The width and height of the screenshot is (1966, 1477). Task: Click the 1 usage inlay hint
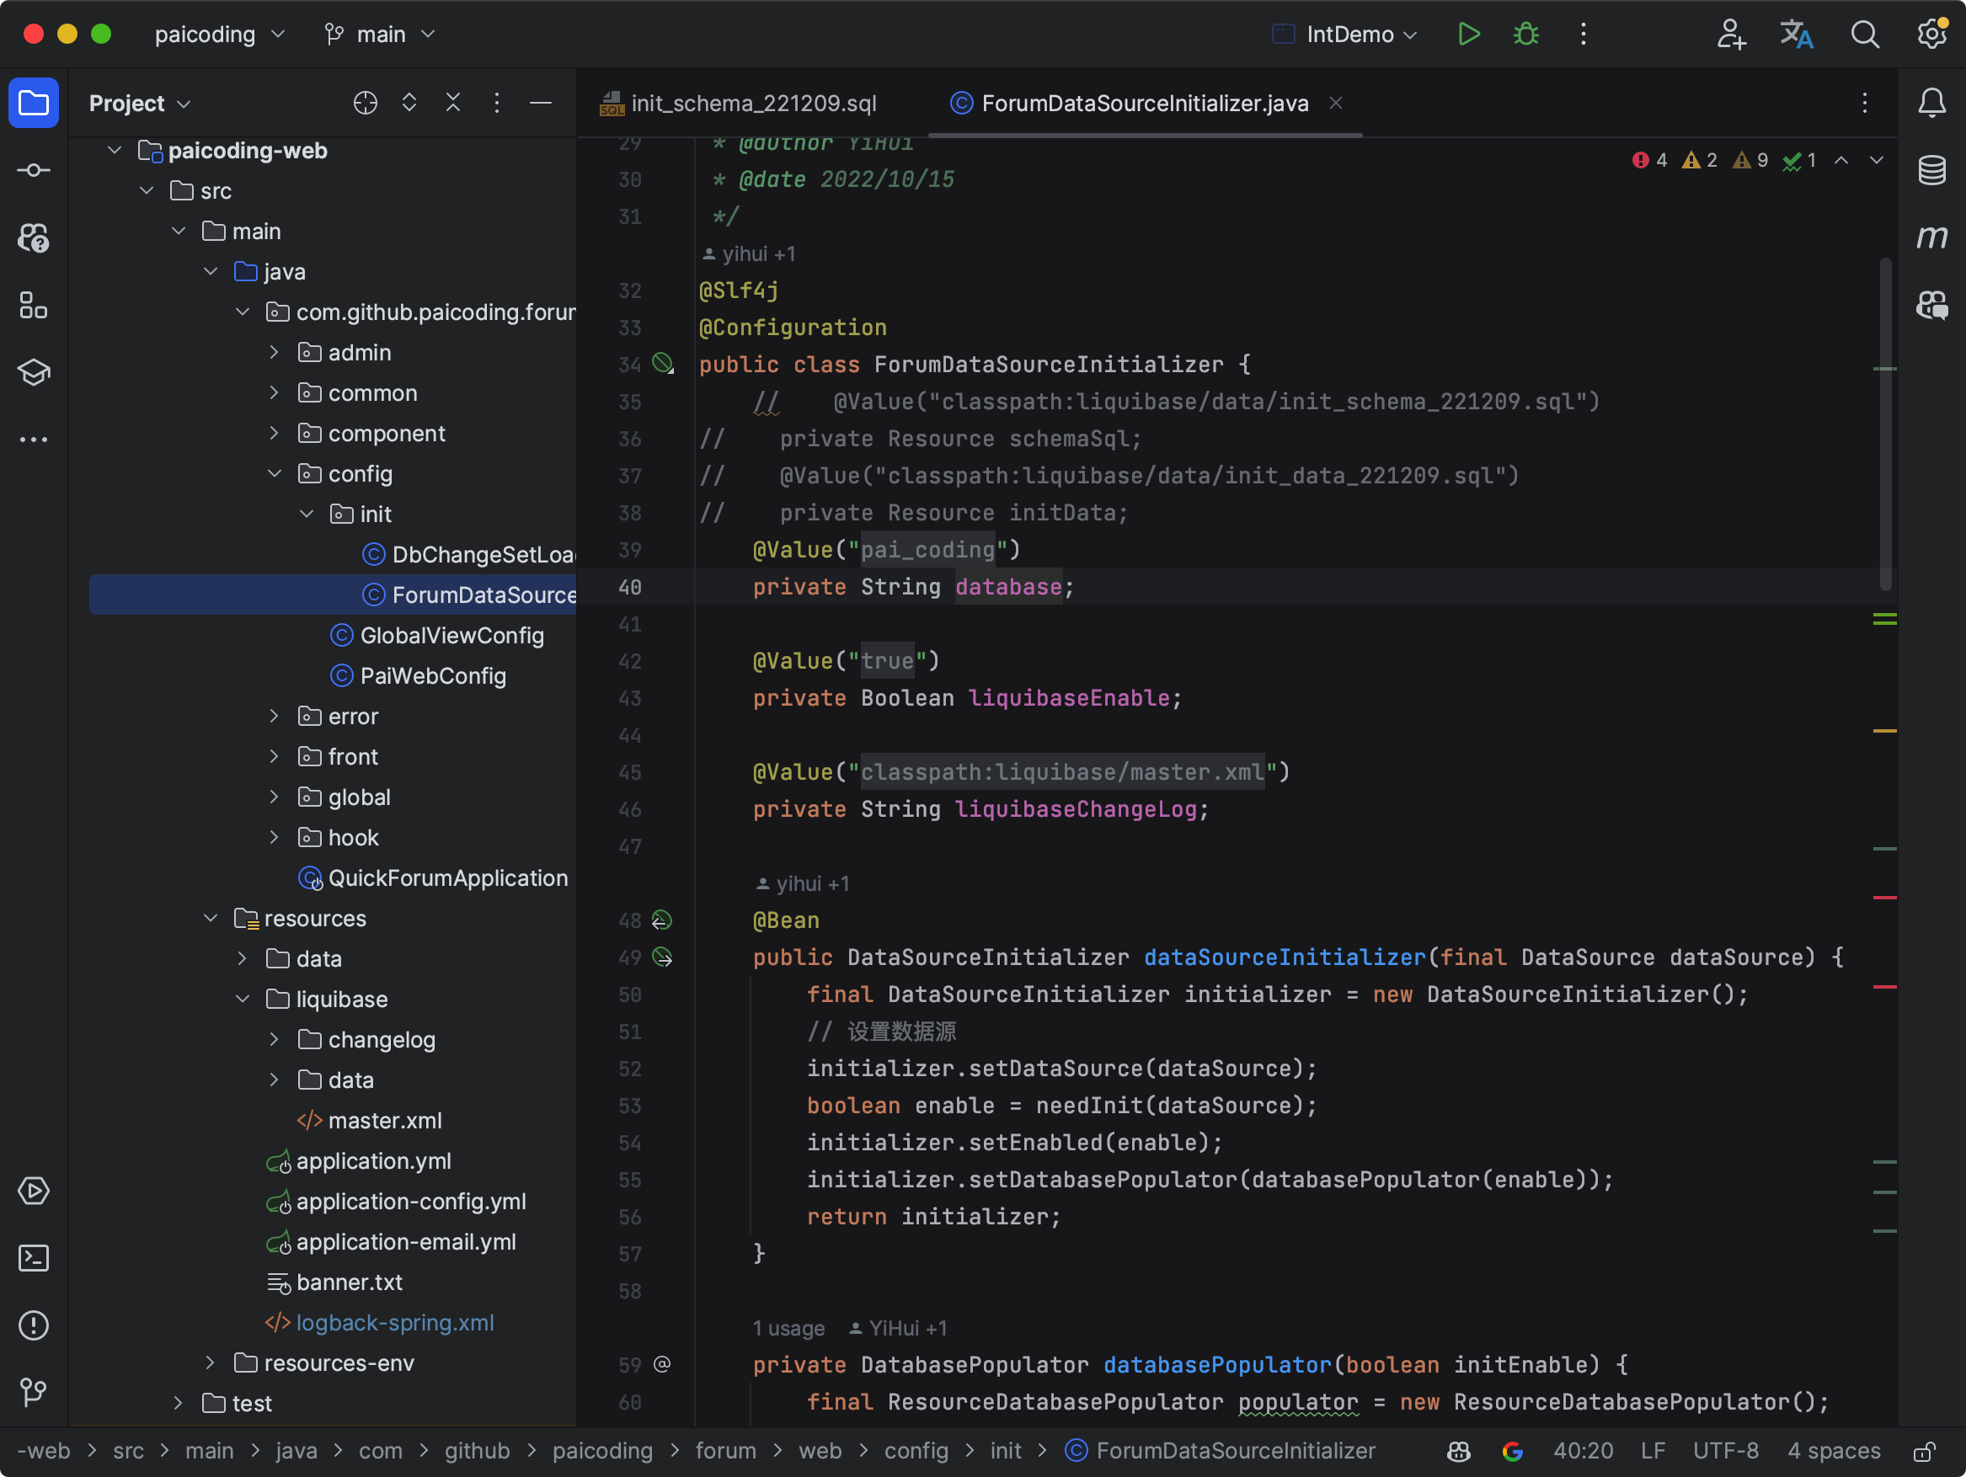tap(788, 1328)
